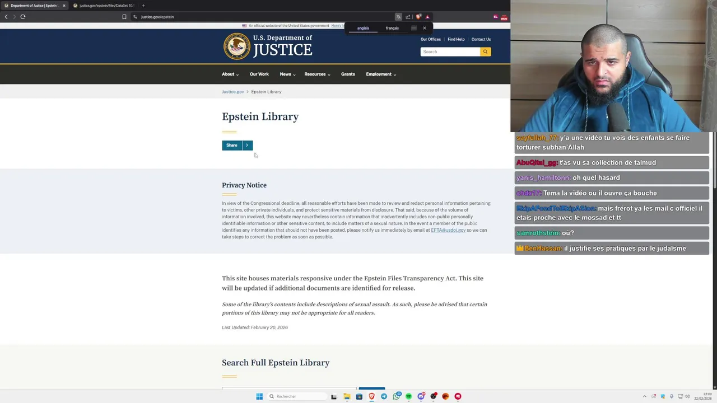This screenshot has width=717, height=403.
Task: Expand the About menu
Action: (230, 74)
